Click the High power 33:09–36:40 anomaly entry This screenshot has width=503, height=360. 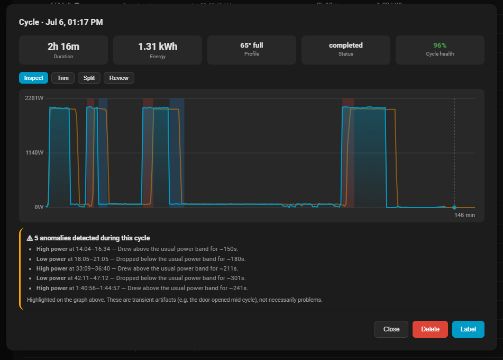[138, 268]
